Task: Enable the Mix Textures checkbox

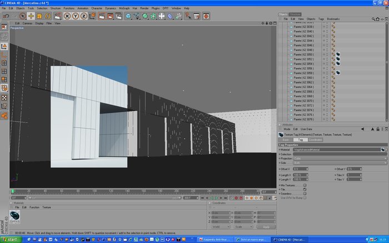Action: 305,185
